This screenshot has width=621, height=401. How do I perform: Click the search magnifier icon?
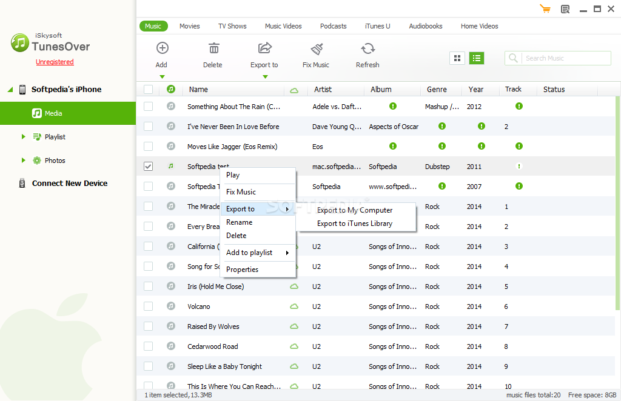pos(513,58)
